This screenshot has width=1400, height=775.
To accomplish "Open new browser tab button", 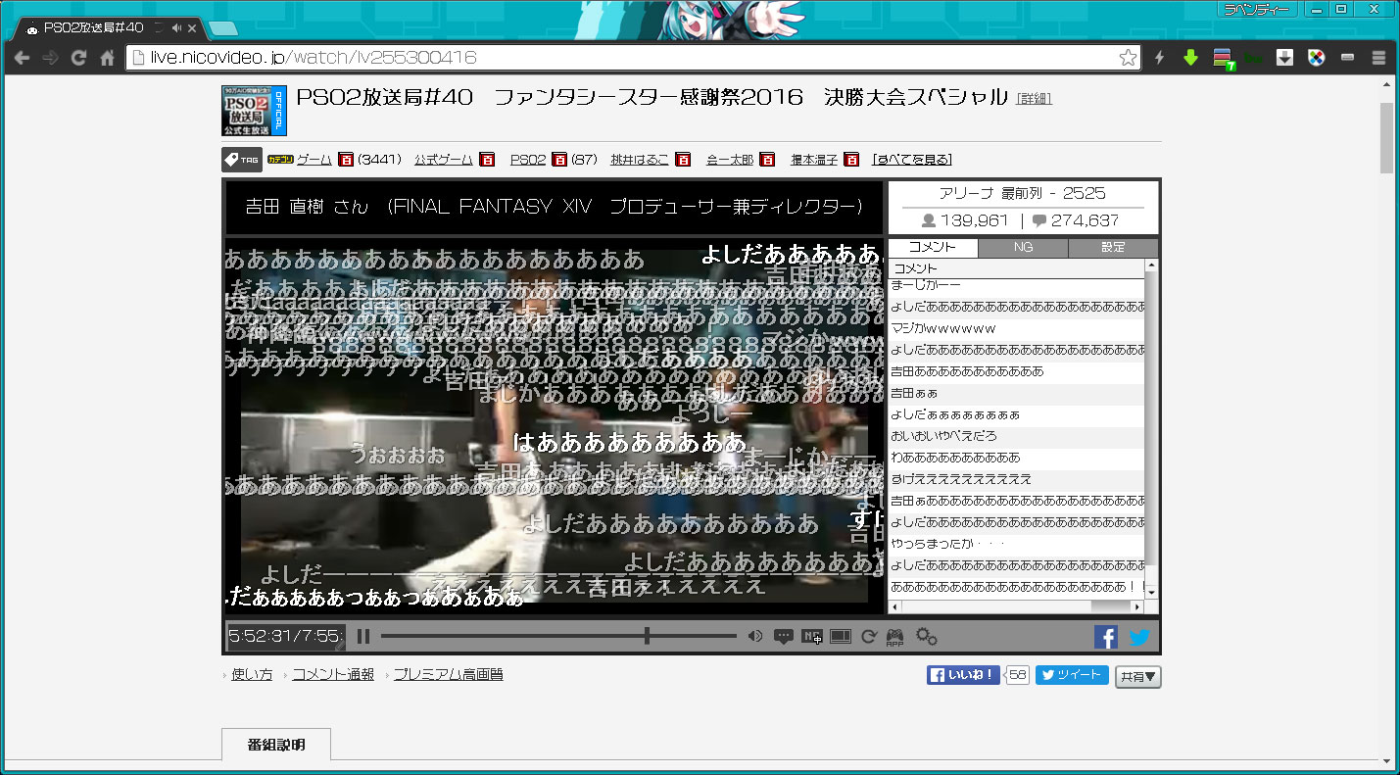I will pyautogui.click(x=223, y=27).
